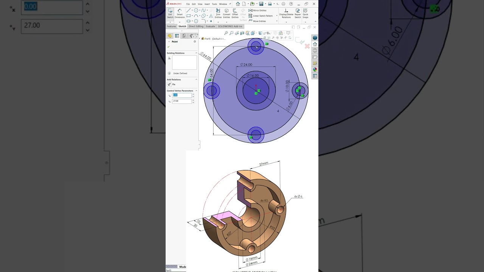Confirm Point with green checkmark

click(168, 46)
